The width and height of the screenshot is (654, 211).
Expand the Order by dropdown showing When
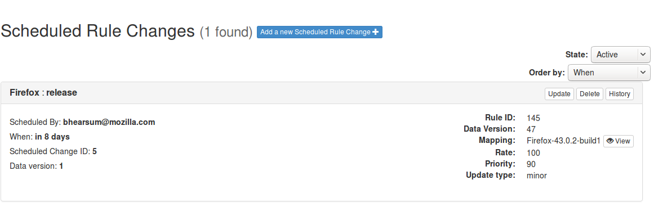pos(609,73)
